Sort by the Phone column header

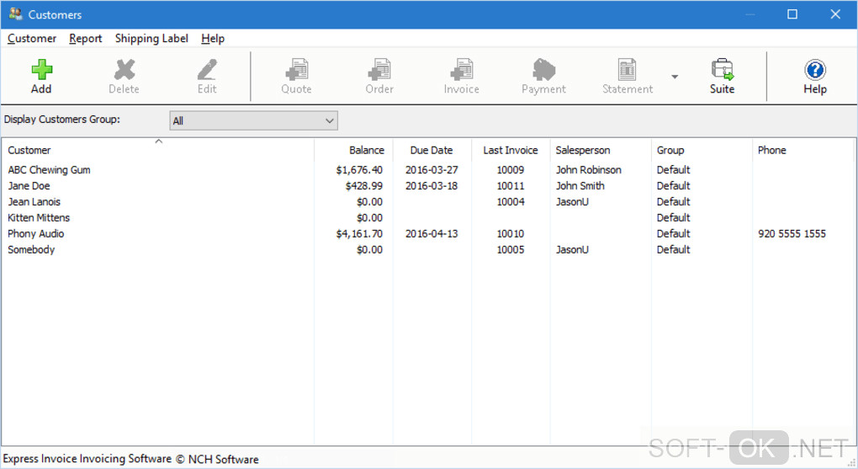pos(804,150)
